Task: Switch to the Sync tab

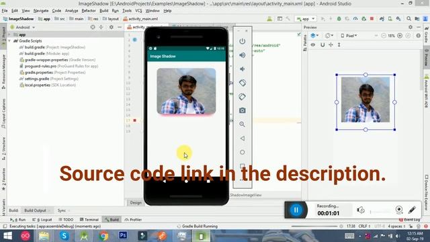Action: pos(62,210)
